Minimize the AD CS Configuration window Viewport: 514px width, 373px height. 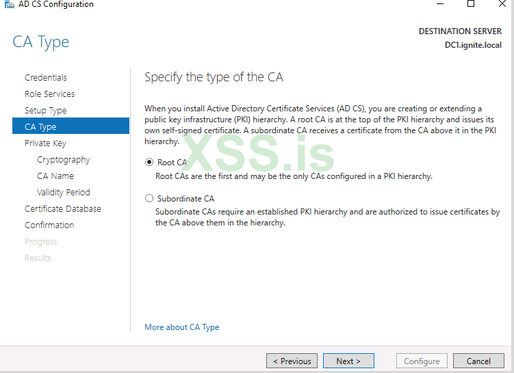coord(439,4)
